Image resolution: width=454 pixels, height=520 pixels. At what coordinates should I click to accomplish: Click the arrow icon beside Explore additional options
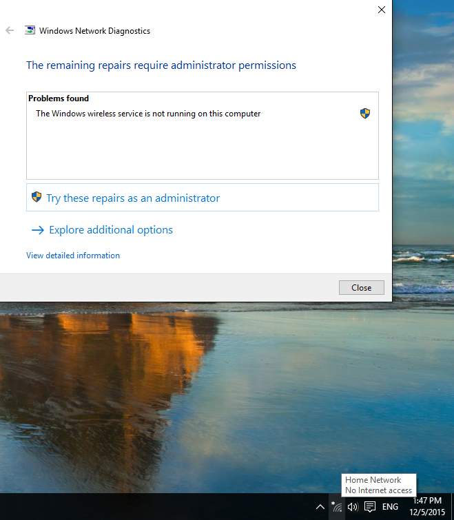37,230
